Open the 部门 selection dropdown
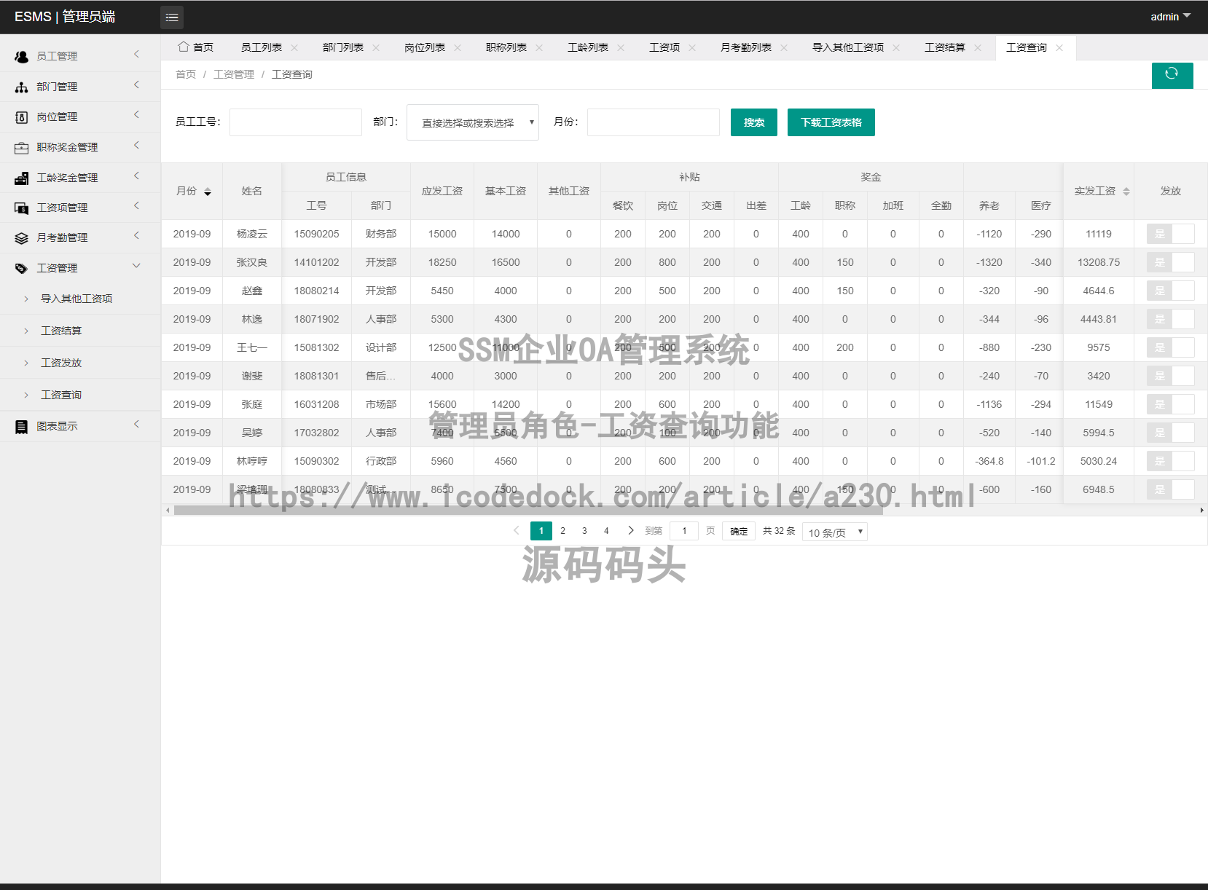This screenshot has width=1208, height=890. (472, 122)
